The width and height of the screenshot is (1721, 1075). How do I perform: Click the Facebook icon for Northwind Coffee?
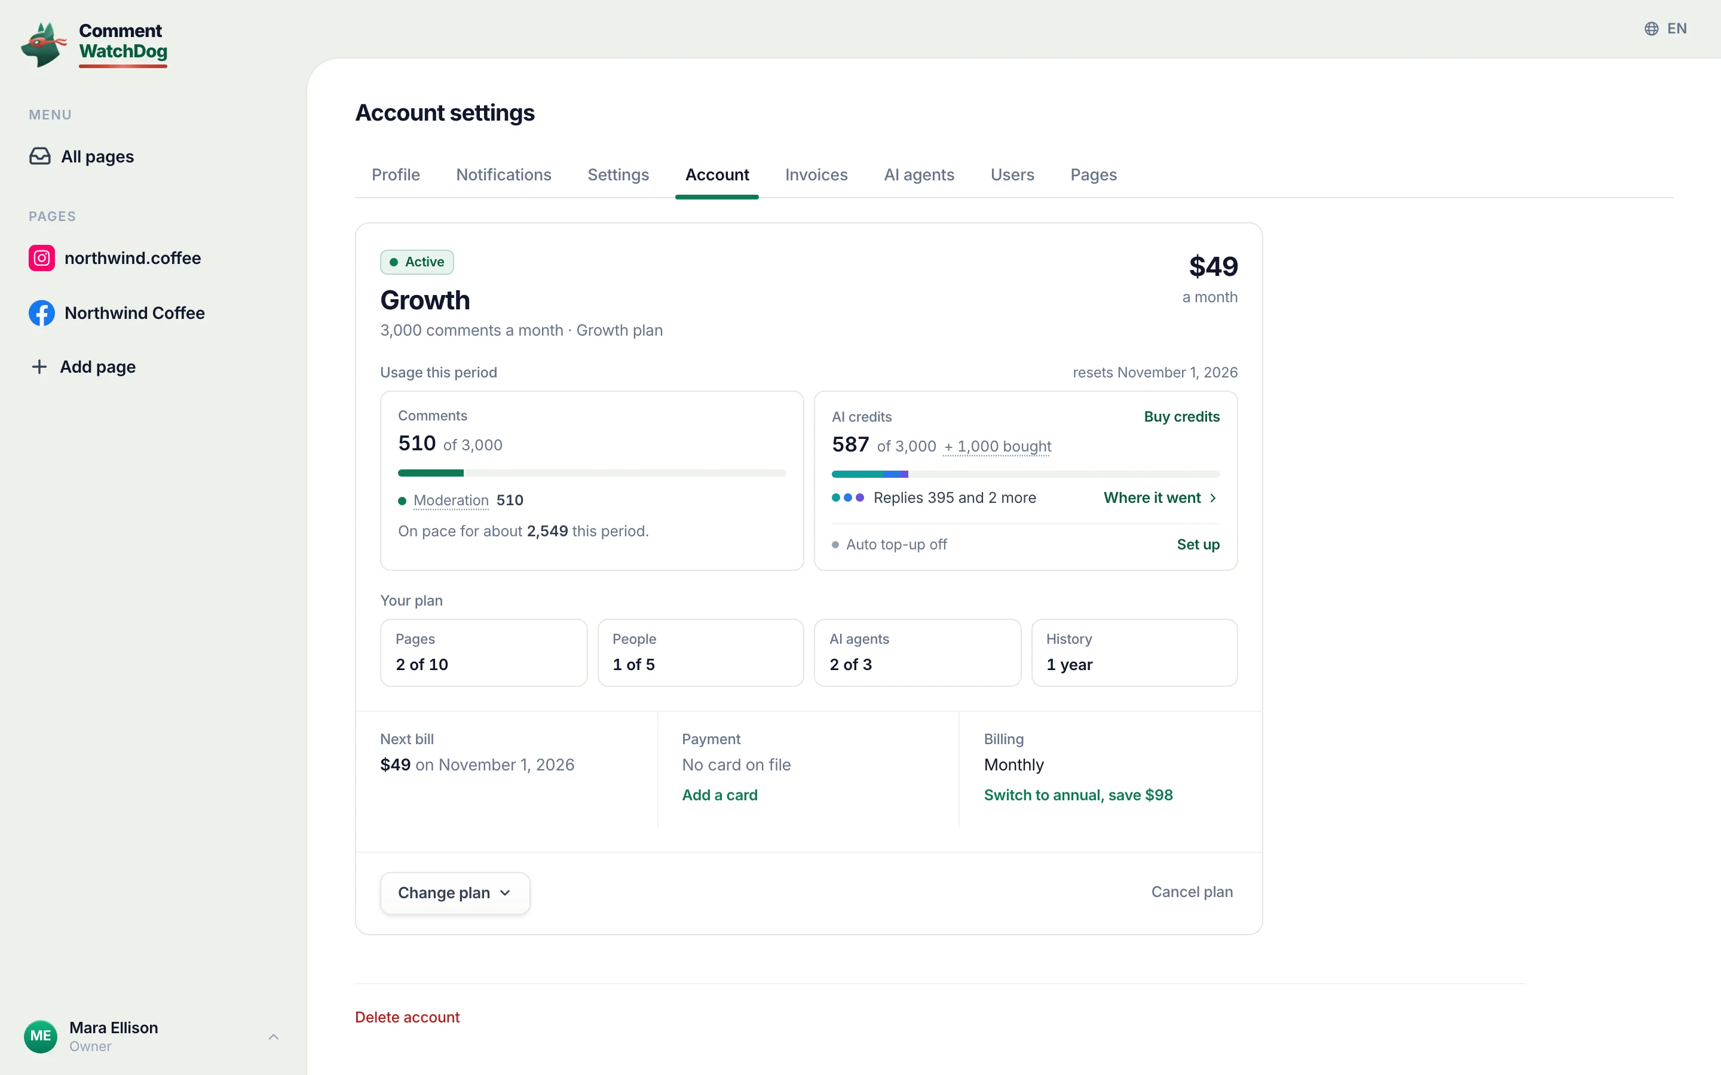tap(42, 313)
